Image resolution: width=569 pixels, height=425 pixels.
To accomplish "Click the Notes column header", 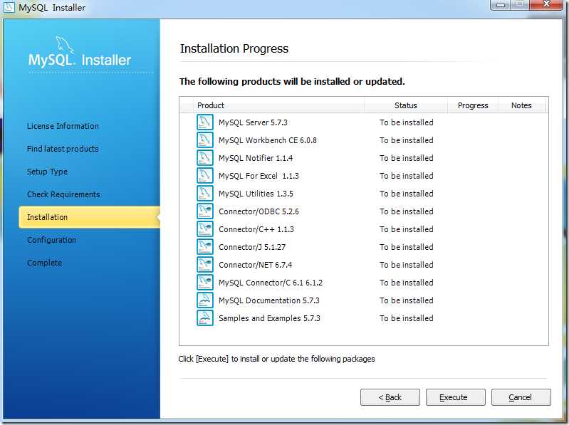I will [521, 105].
